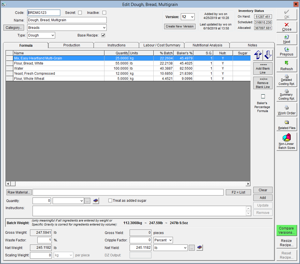300x264 pixels.
Task: Open the Labour / Cost Summary tab
Action: pos(162,45)
